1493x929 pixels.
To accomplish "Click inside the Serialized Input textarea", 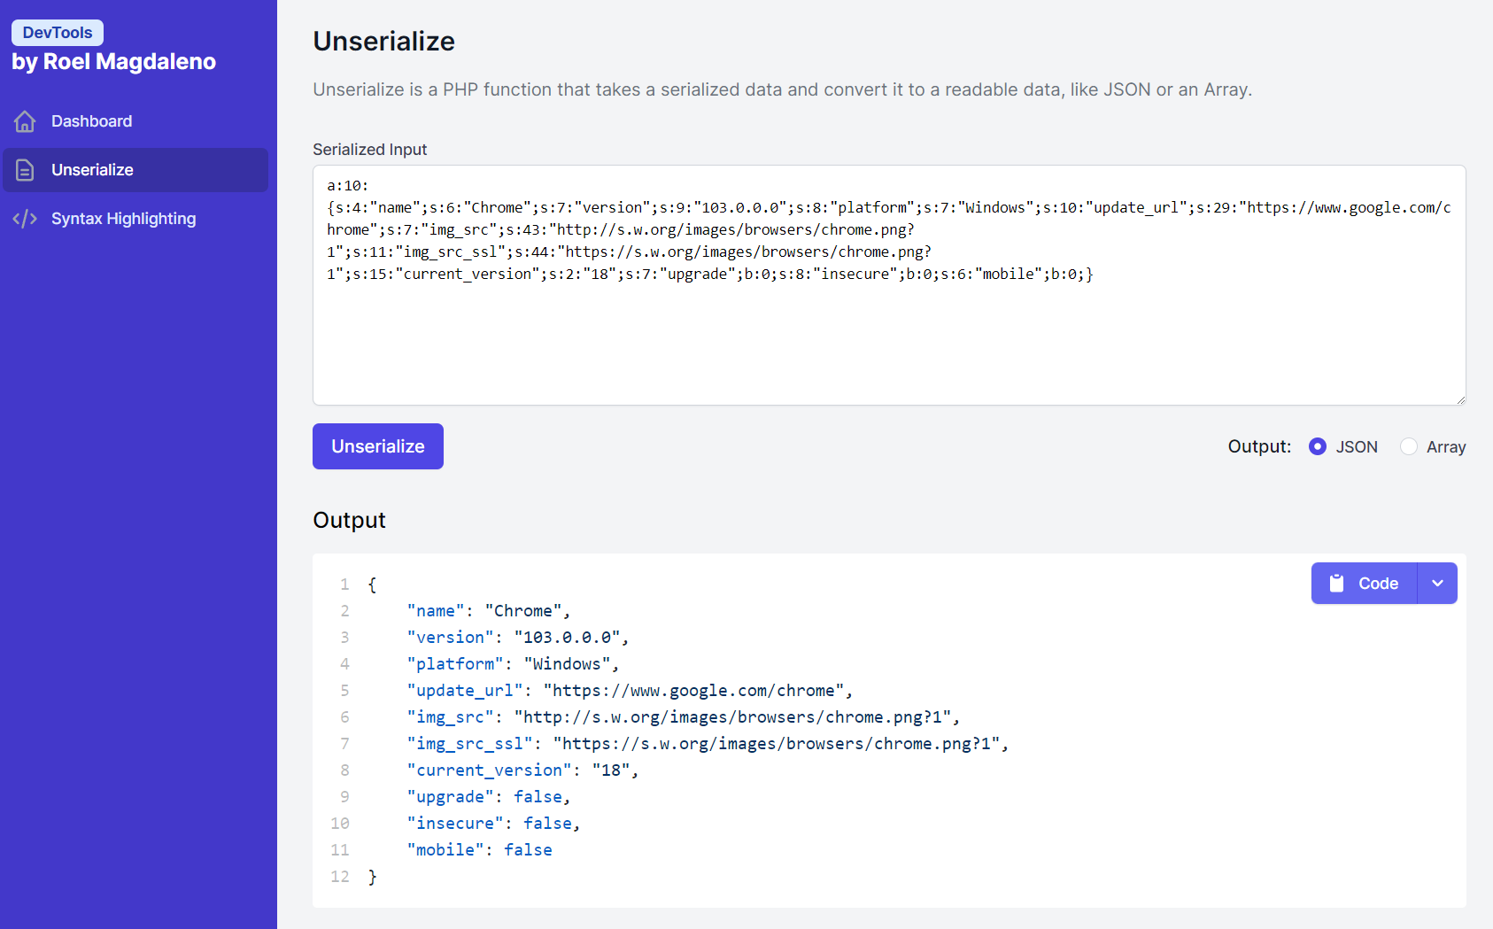I will (889, 285).
